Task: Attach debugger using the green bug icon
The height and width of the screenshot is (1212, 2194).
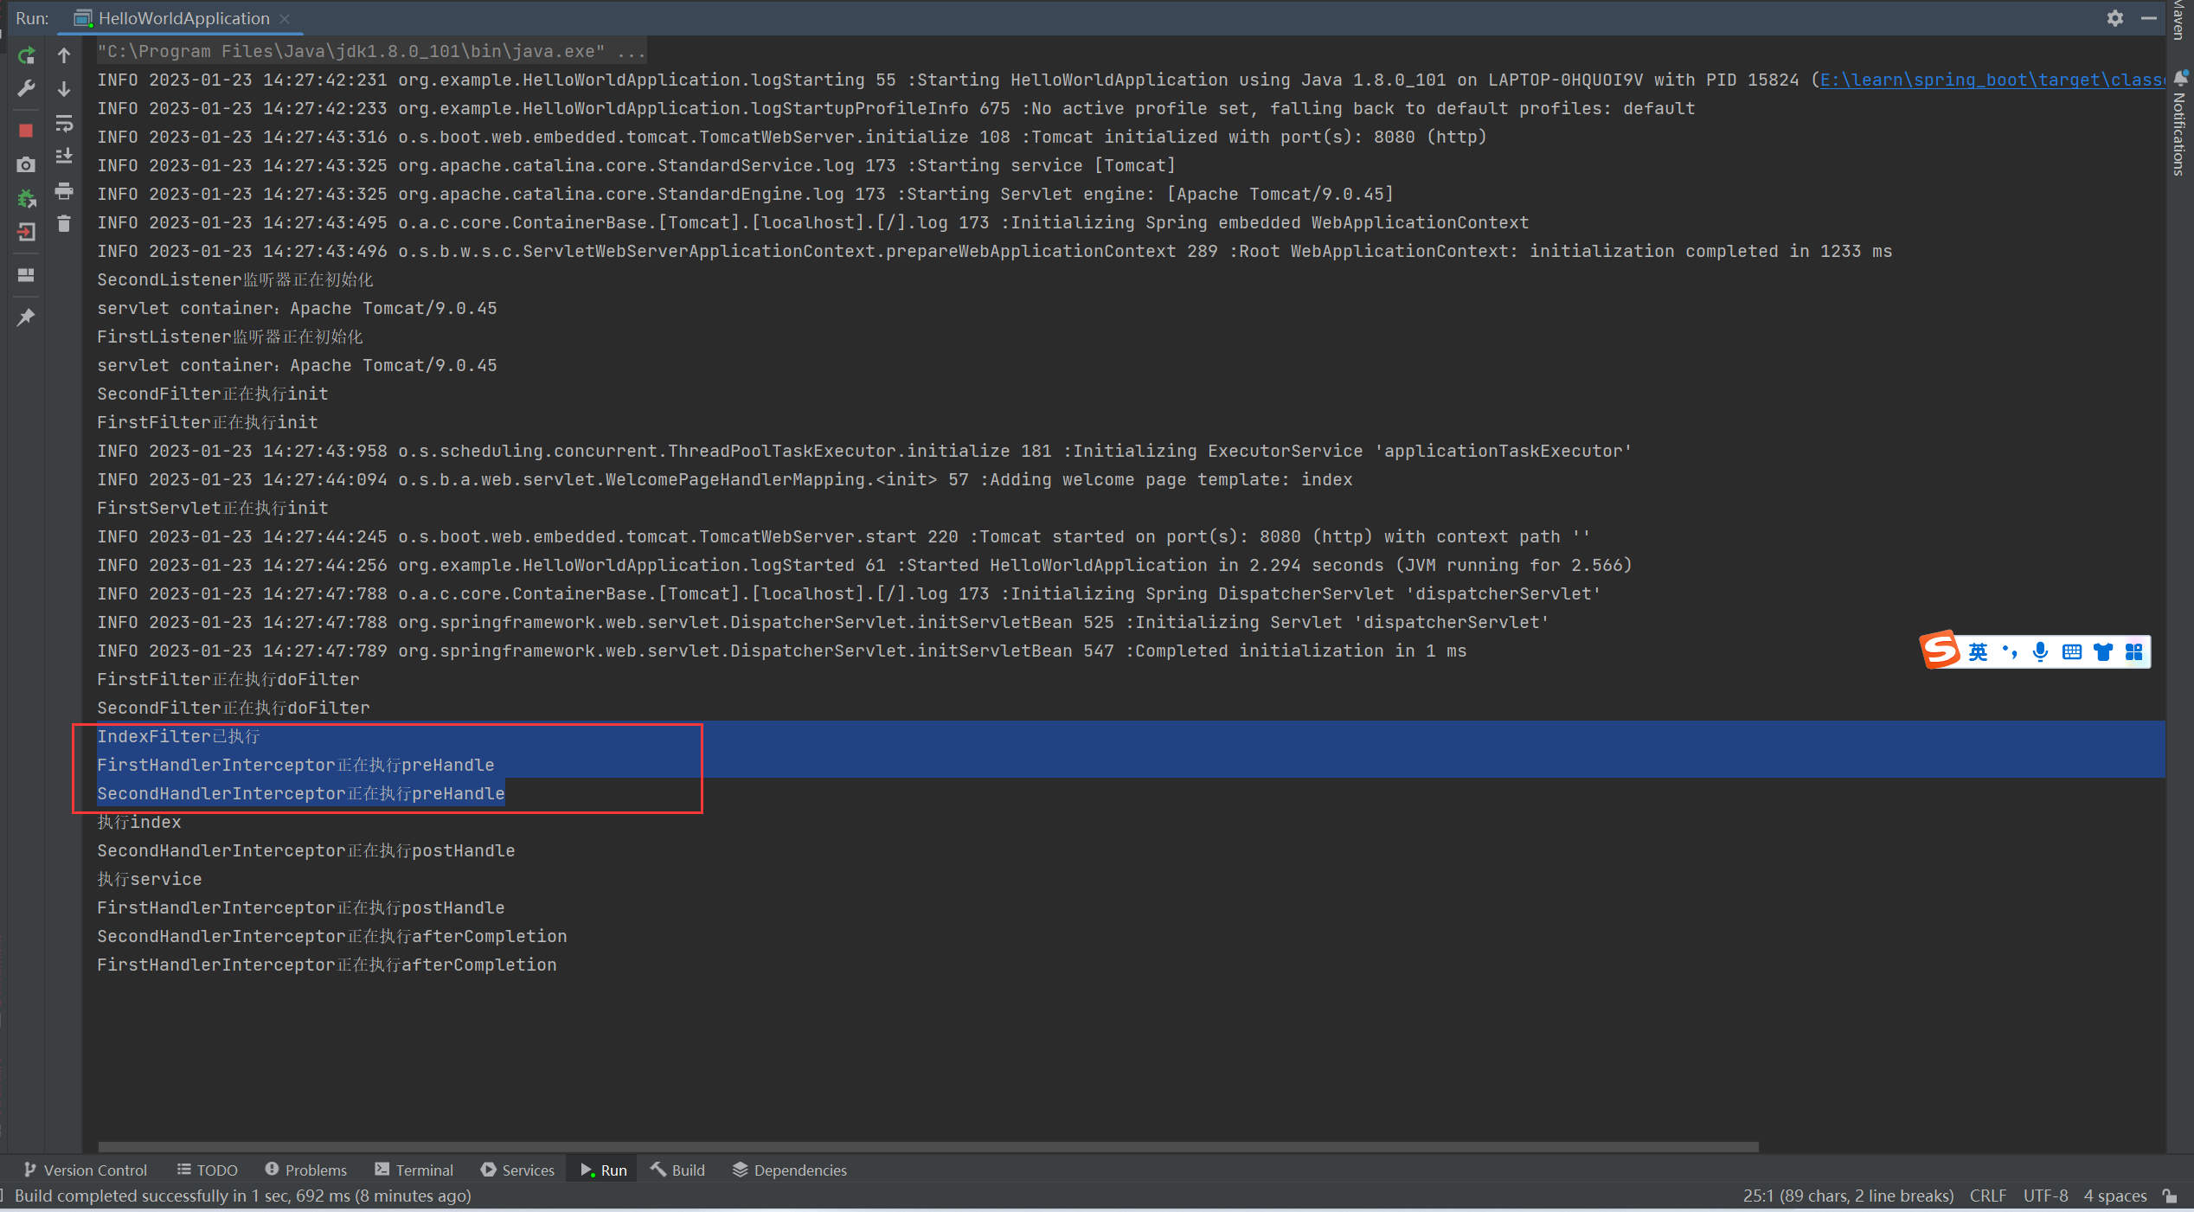Action: click(x=26, y=198)
